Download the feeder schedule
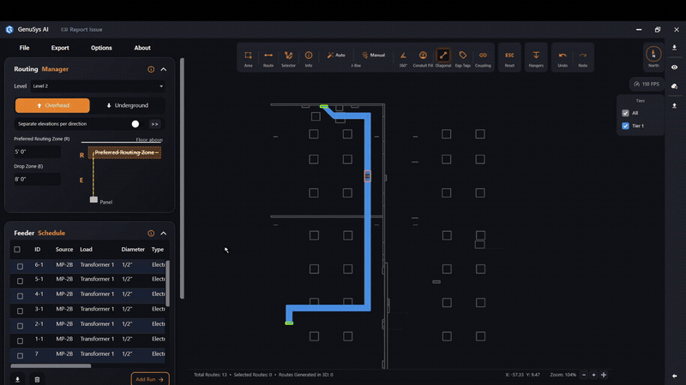 tap(17, 379)
